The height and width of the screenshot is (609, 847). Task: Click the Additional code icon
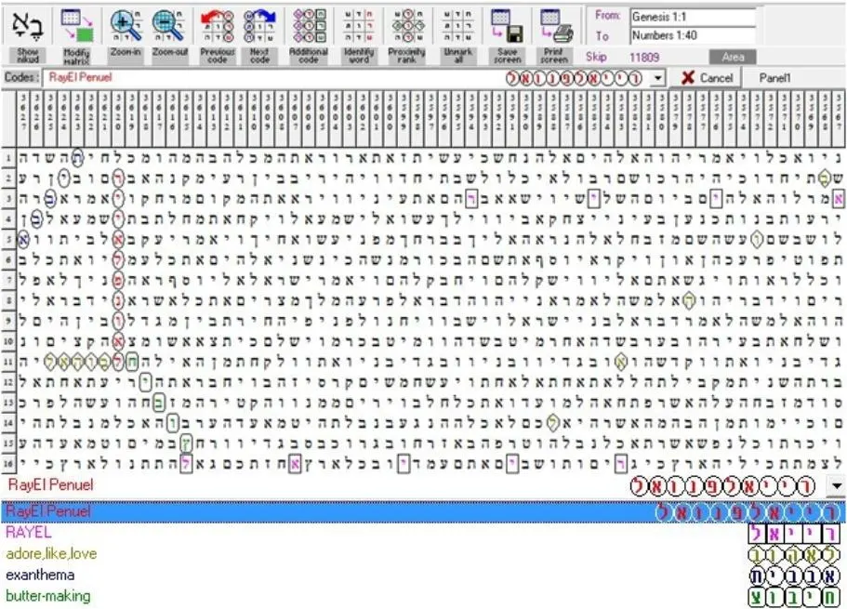[309, 26]
